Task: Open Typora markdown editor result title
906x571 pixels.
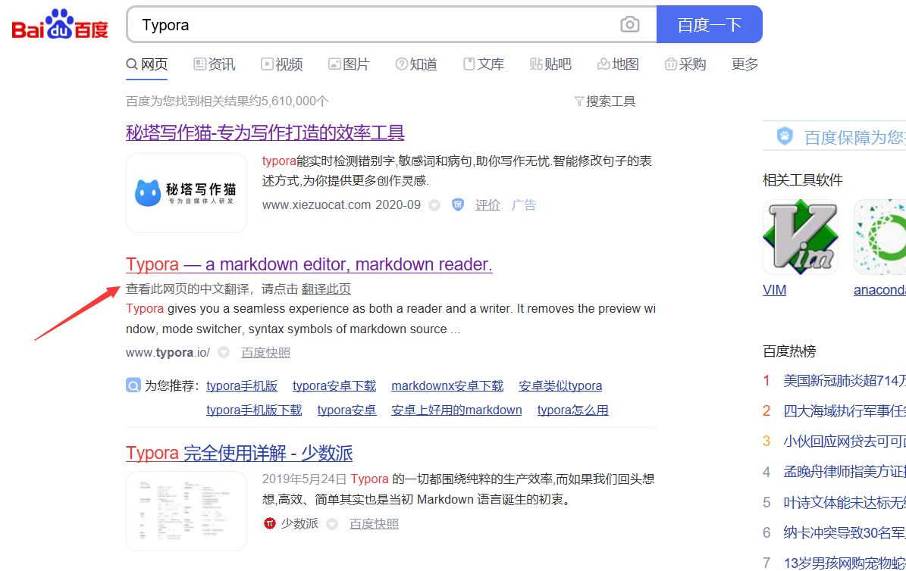Action: (x=309, y=264)
